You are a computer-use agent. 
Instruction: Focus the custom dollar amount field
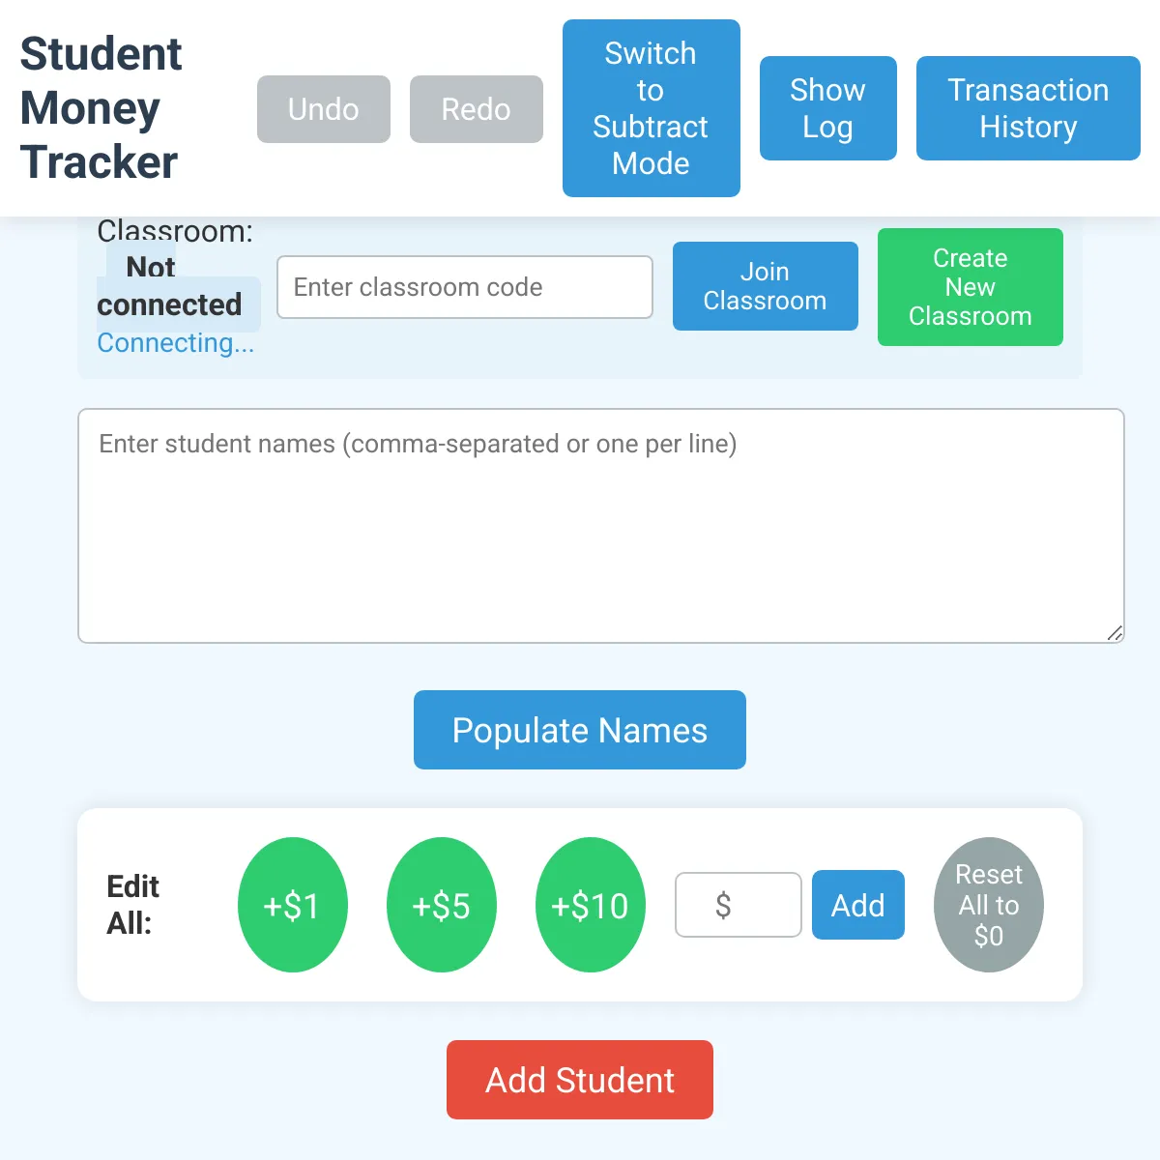tap(739, 905)
